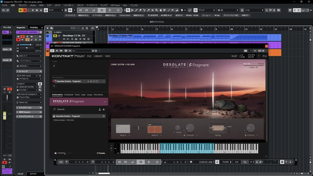Open the track search magnifier
The height and width of the screenshot is (176, 313).
coord(92,28)
